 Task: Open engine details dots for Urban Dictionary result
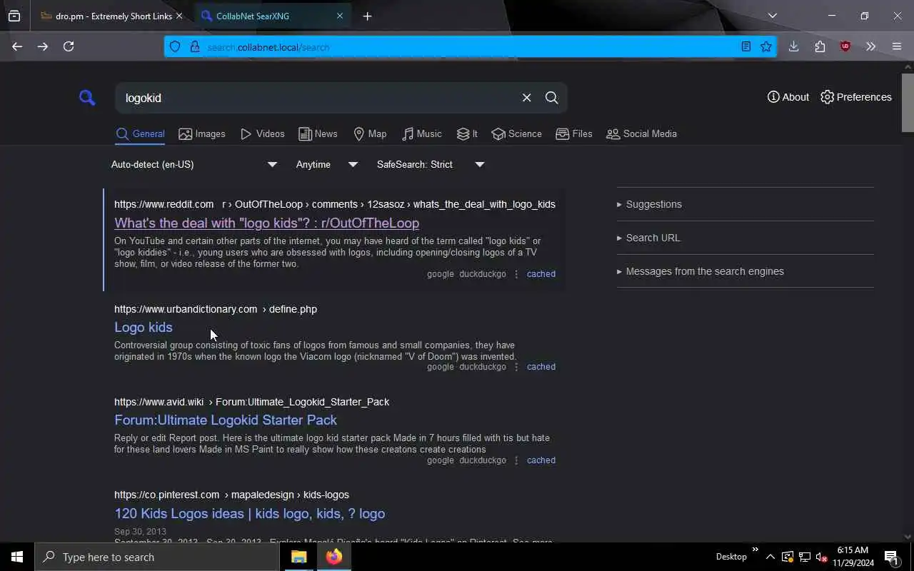click(x=516, y=367)
